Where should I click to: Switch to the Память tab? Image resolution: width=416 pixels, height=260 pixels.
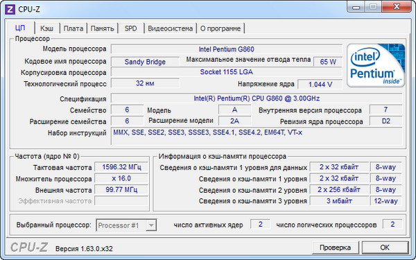[102, 28]
